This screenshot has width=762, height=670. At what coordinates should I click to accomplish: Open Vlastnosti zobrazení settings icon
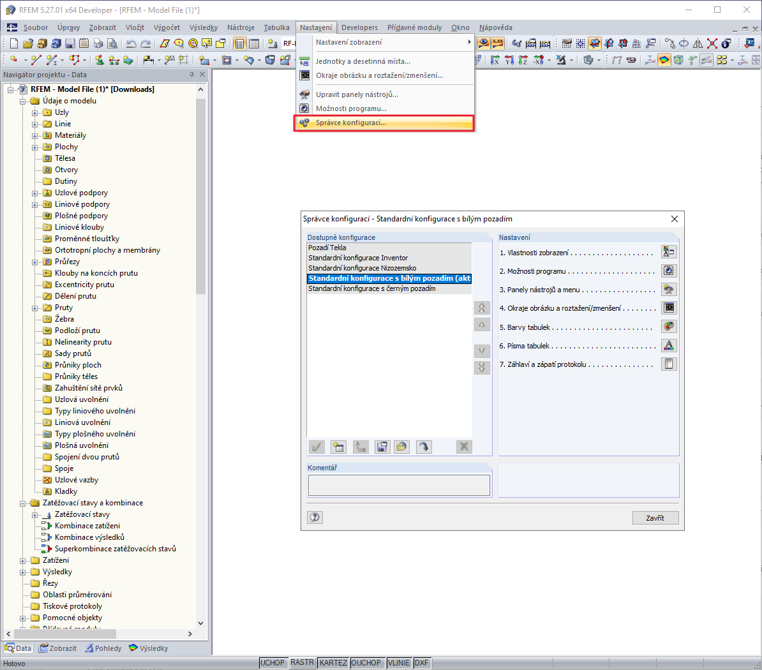pyautogui.click(x=669, y=251)
